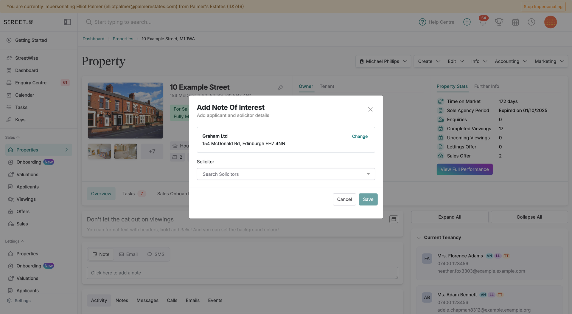Open the clock history icon in the top bar
572x314 pixels.
point(531,22)
